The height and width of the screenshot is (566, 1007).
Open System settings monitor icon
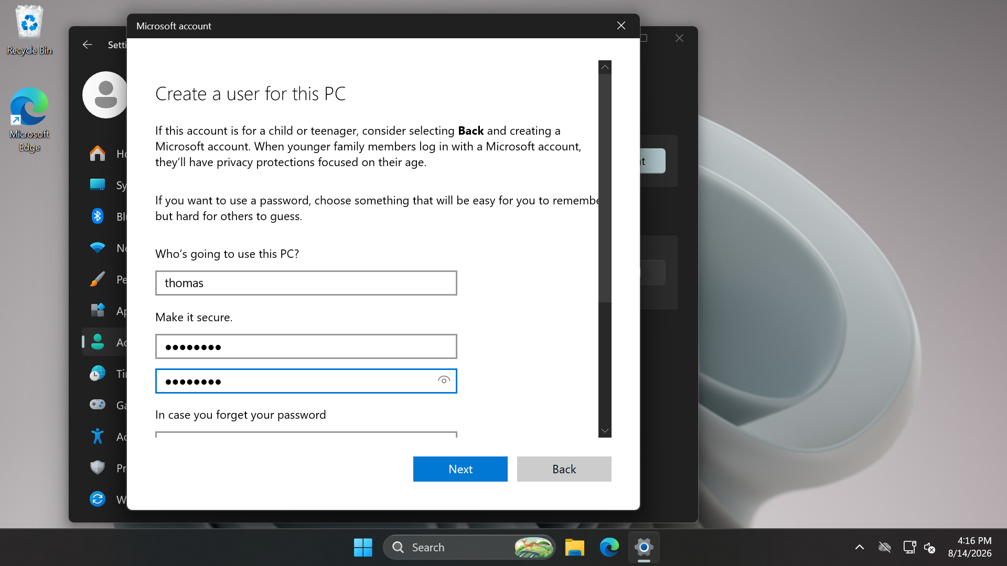[x=98, y=185]
